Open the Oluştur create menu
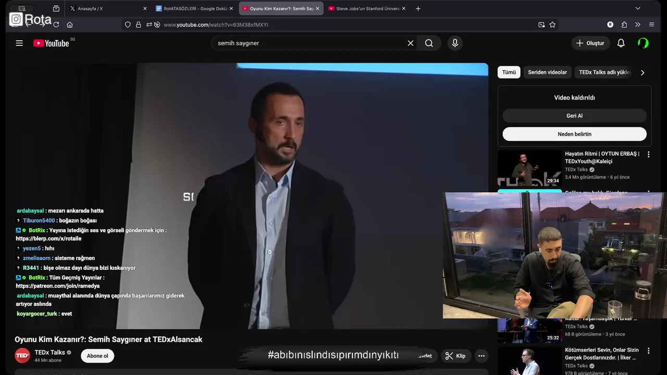The width and height of the screenshot is (667, 375). 590,43
